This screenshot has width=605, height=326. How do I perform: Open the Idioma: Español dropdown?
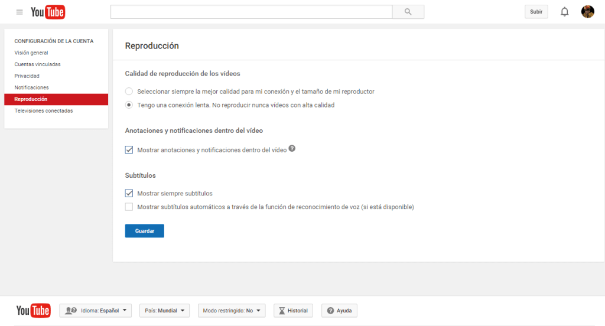(x=95, y=311)
